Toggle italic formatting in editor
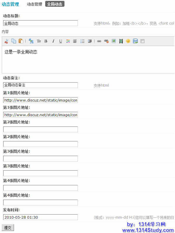Image resolution: width=175 pixels, height=233 pixels. pos(53,41)
